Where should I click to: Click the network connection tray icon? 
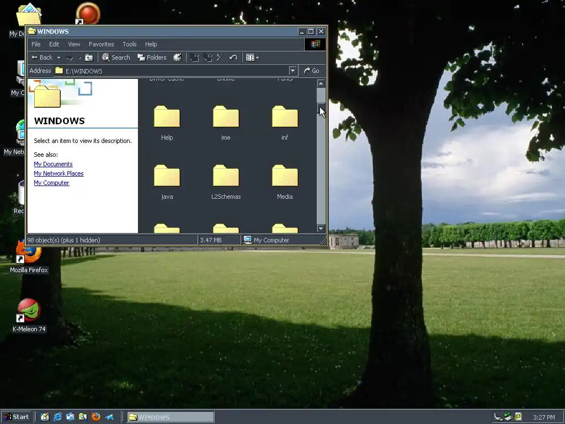pyautogui.click(x=498, y=417)
